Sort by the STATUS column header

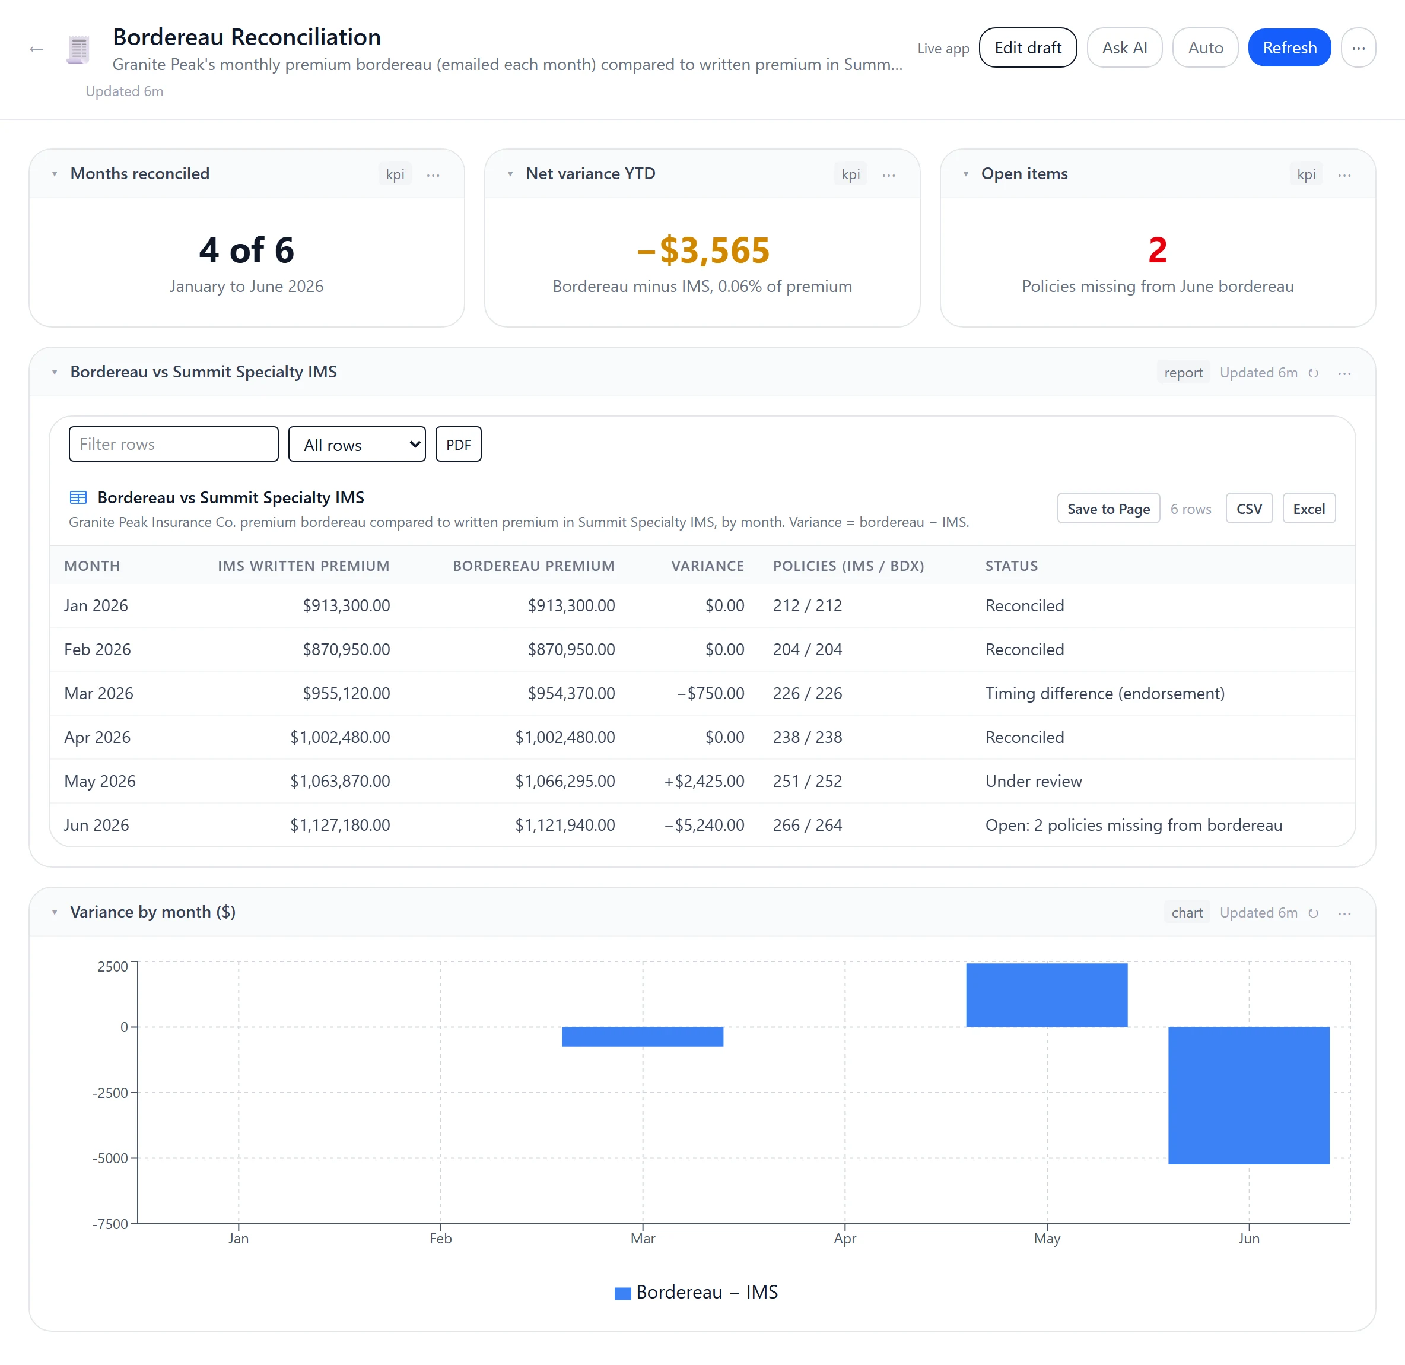click(x=1011, y=566)
